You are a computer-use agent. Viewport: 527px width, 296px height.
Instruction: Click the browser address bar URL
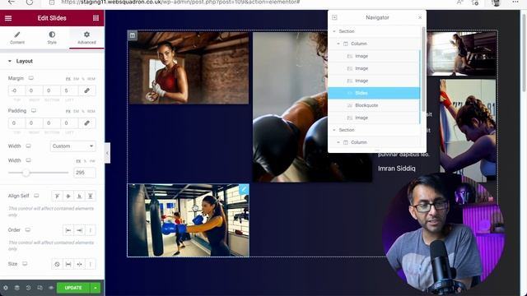point(180,2)
